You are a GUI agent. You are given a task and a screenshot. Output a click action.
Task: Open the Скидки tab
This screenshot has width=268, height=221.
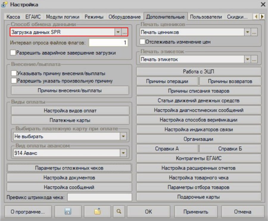[x=237, y=17]
